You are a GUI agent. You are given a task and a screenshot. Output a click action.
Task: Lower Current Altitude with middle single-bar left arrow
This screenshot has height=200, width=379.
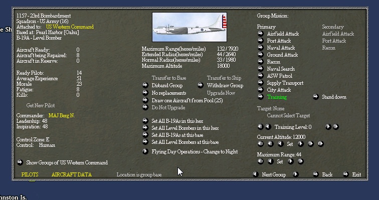pyautogui.click(x=271, y=144)
